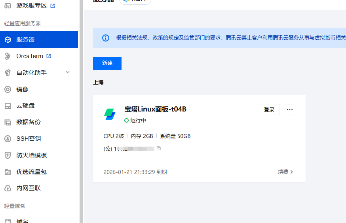The width and height of the screenshot is (346, 223).
Task: Click the 系统盘 50GB specification text
Action: (175, 136)
